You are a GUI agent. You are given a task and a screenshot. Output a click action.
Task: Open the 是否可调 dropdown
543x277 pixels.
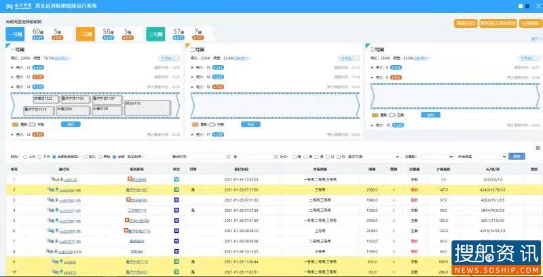click(x=384, y=157)
